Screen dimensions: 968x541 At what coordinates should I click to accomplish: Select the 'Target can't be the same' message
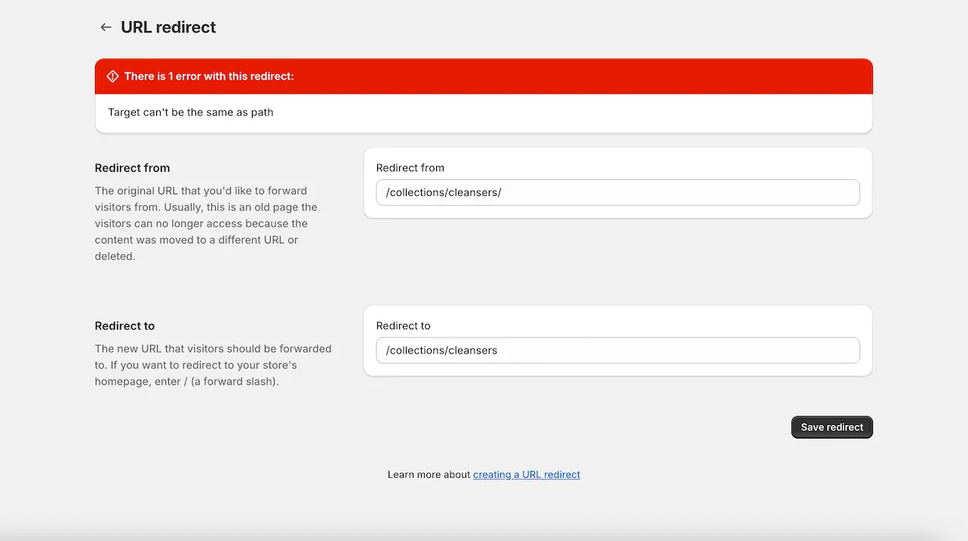(x=190, y=112)
